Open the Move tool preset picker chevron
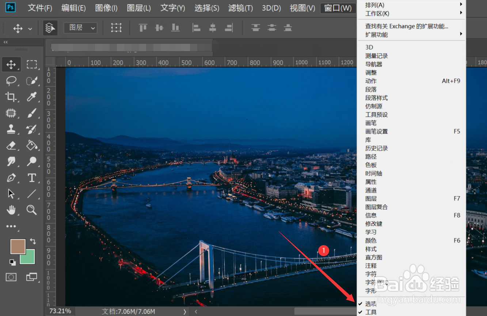This screenshot has height=316, width=487. (30, 28)
